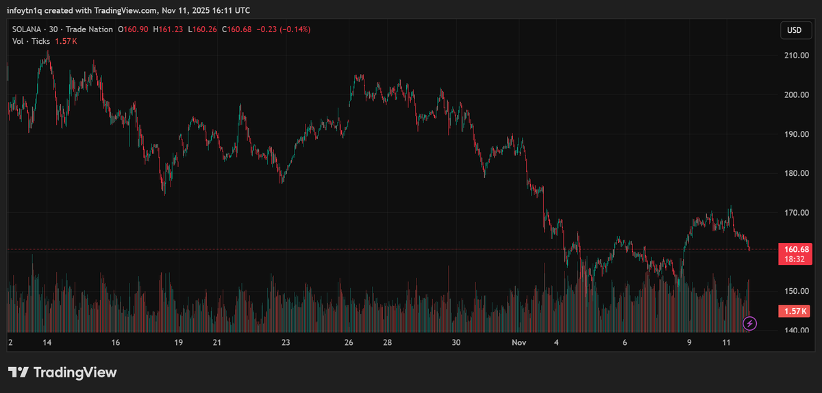Click the date label 11 on the time axis

[727, 342]
